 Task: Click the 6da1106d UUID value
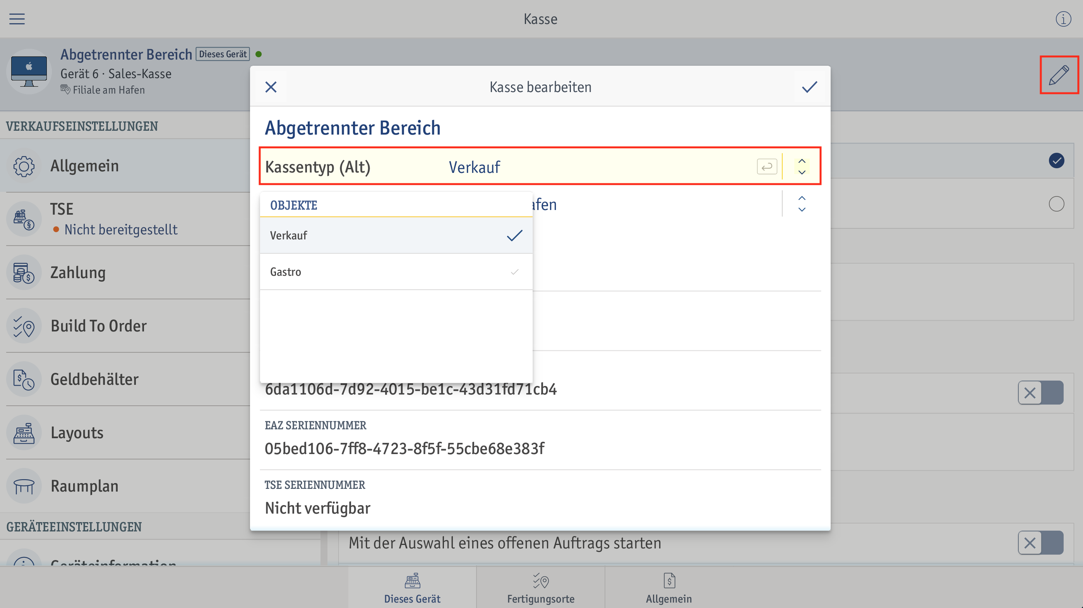pyautogui.click(x=411, y=389)
